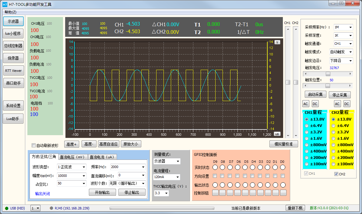Open the lua小程序 panel
Screen dimensions: 362x214
click(13, 33)
